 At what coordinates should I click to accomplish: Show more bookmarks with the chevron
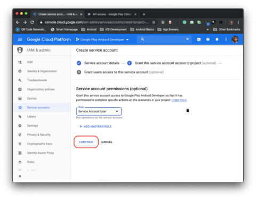click(x=207, y=29)
